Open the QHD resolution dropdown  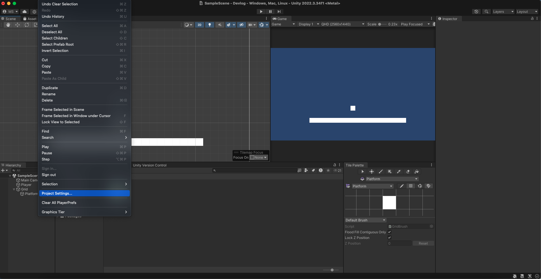point(343,24)
